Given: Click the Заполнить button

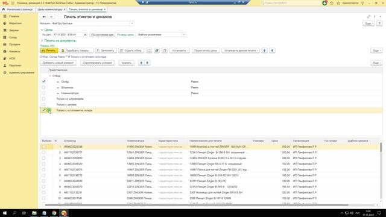Looking at the screenshot, I should coord(106,51).
